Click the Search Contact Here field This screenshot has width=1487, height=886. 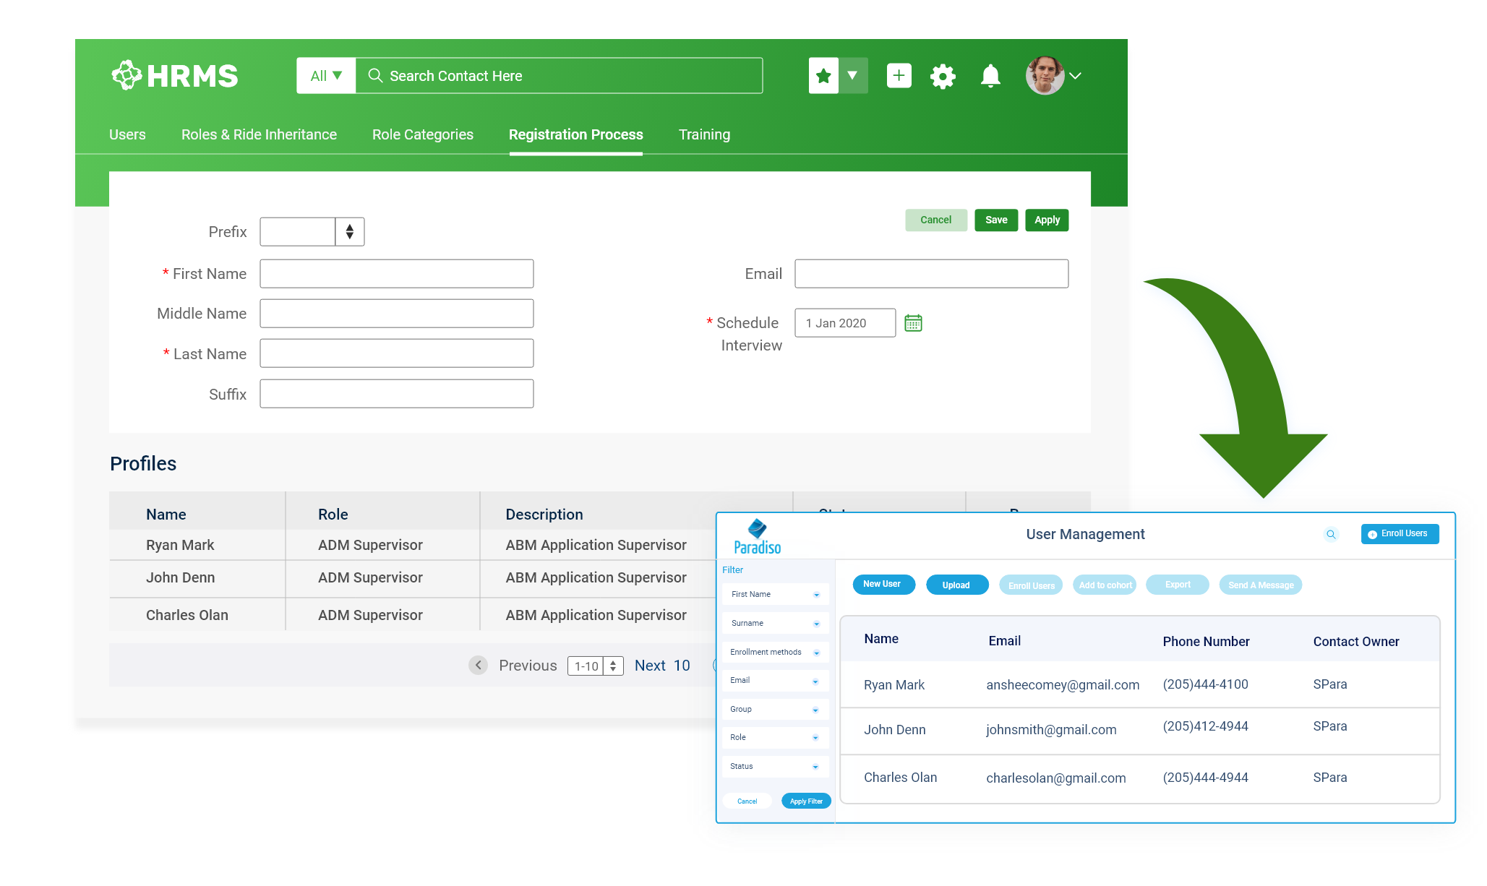pos(559,76)
